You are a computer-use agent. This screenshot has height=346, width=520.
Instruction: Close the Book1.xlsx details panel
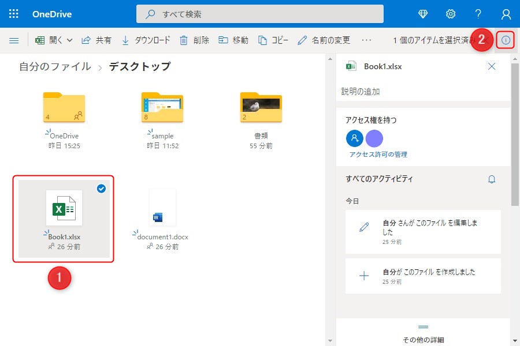[x=492, y=66]
